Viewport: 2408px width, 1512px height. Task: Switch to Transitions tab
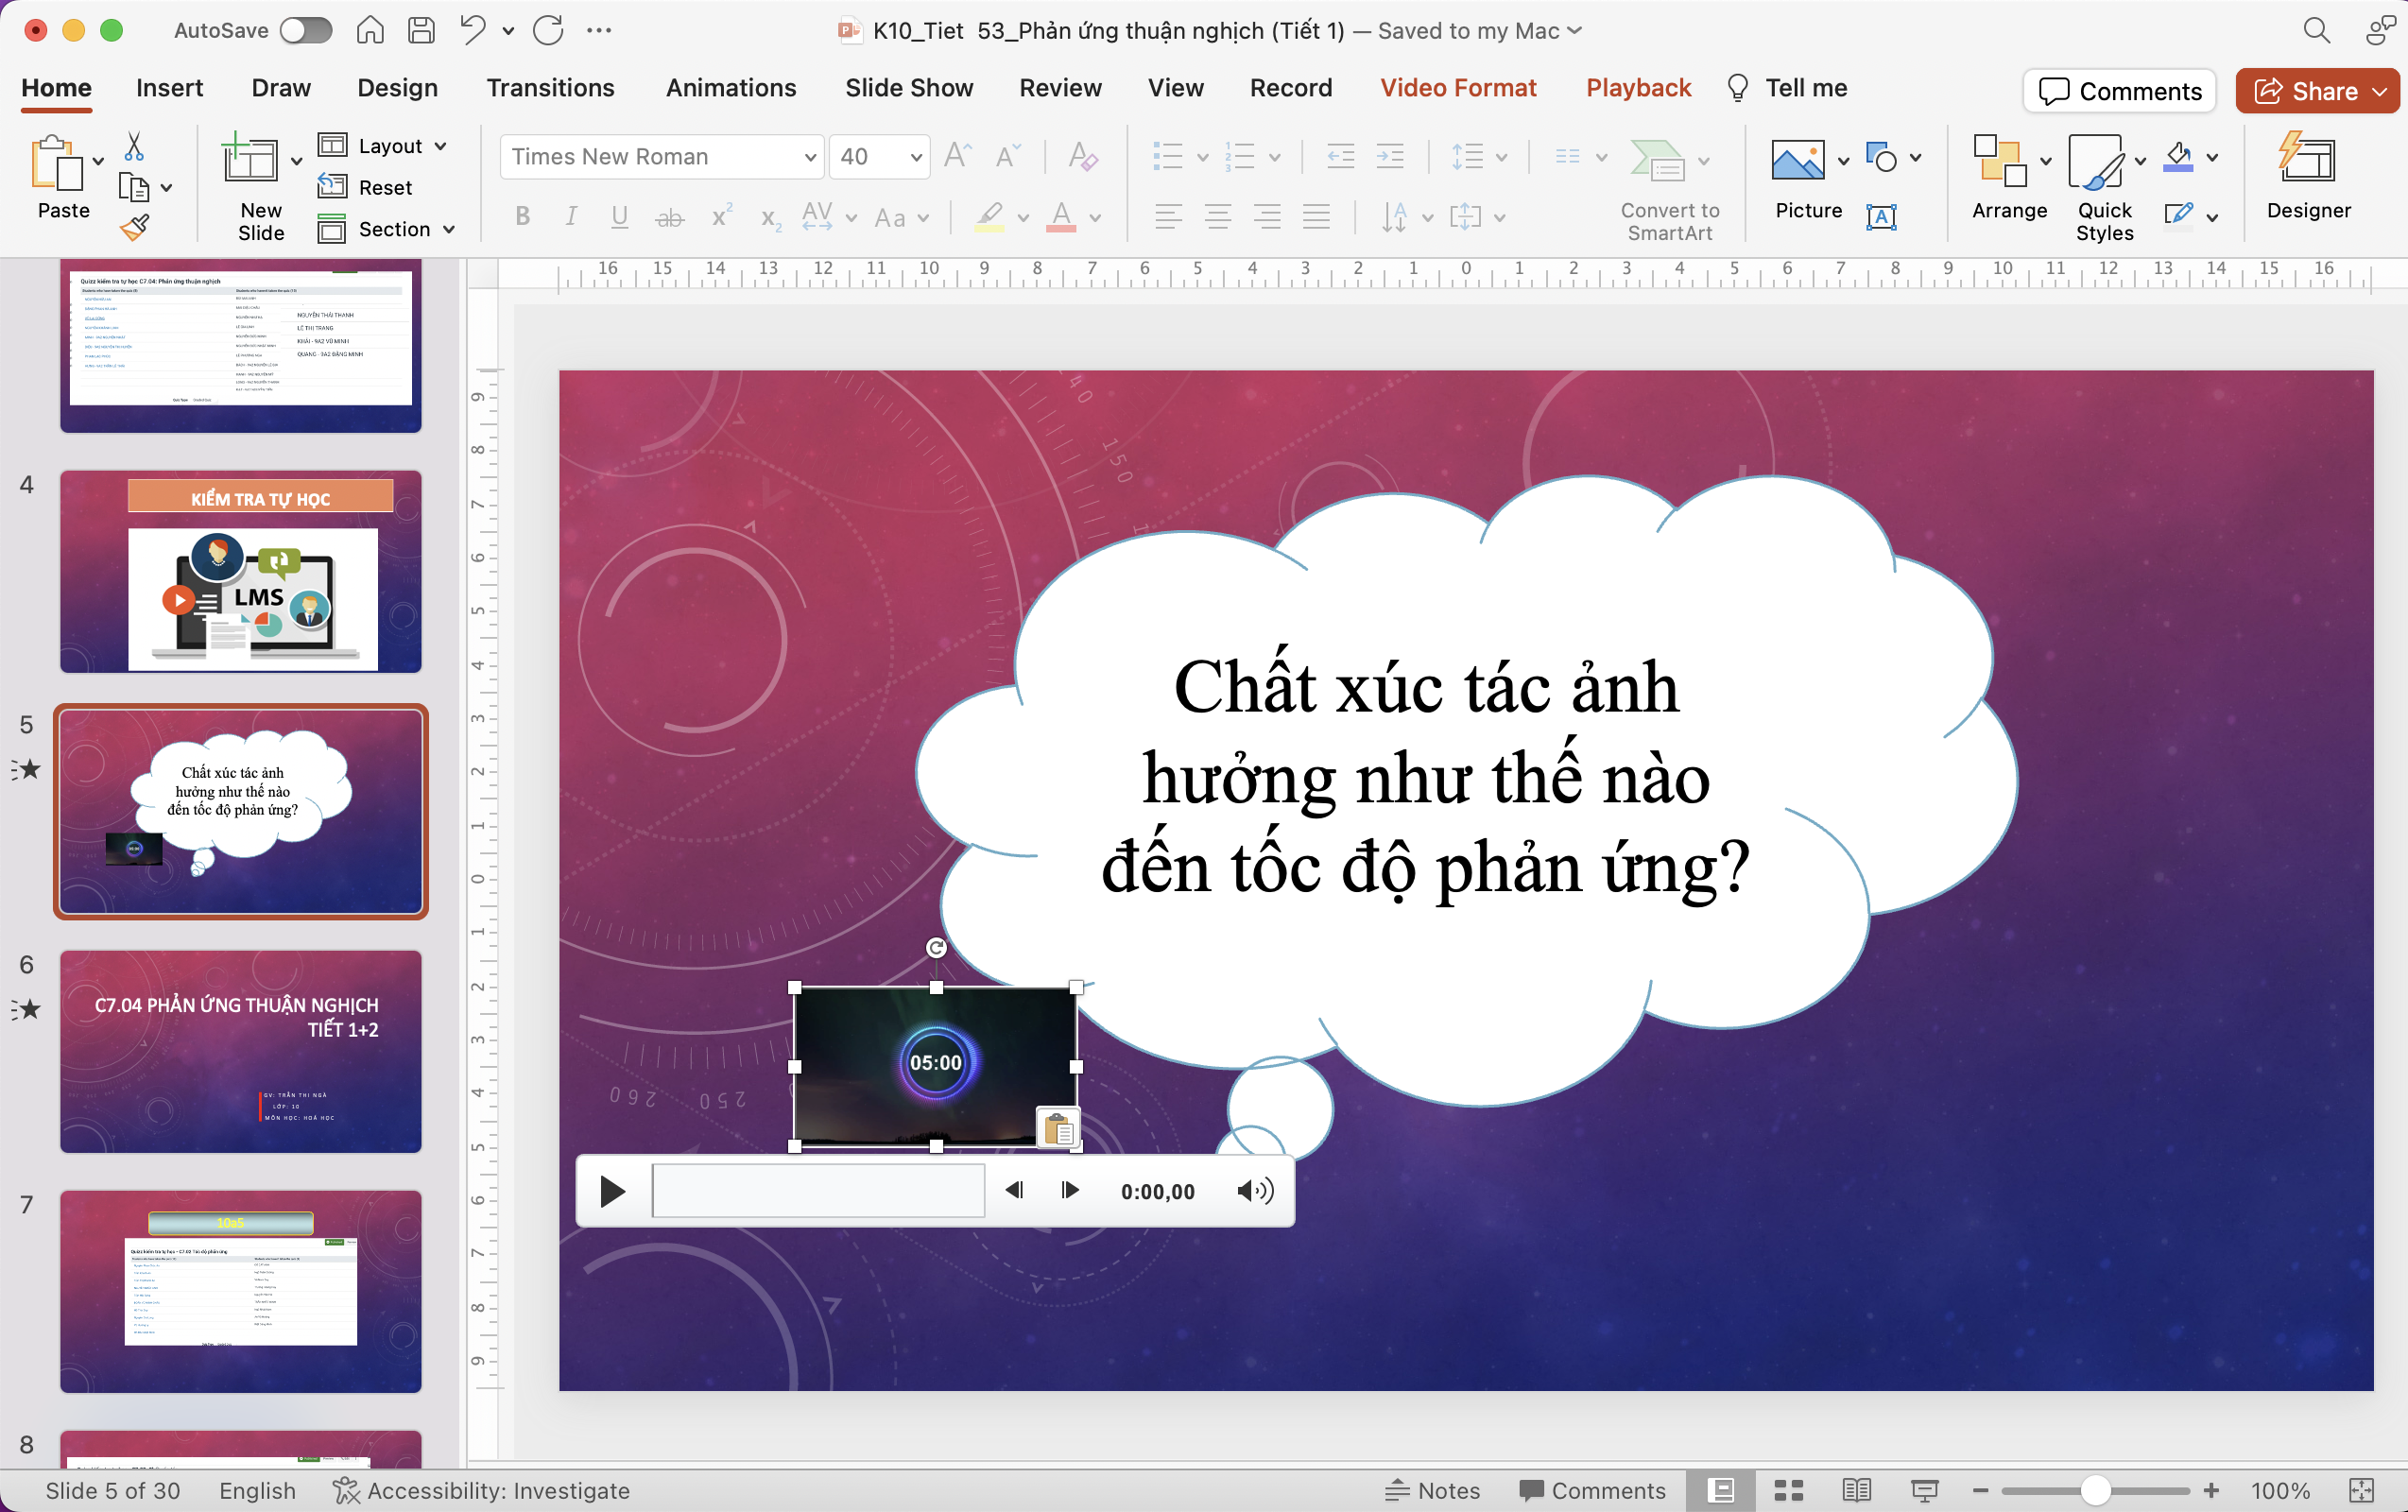[x=550, y=88]
